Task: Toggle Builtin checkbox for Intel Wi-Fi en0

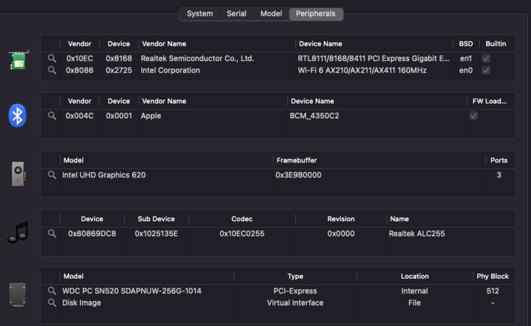Action: [487, 70]
